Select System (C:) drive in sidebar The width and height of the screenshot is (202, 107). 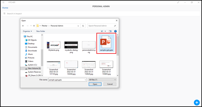tap(33, 65)
